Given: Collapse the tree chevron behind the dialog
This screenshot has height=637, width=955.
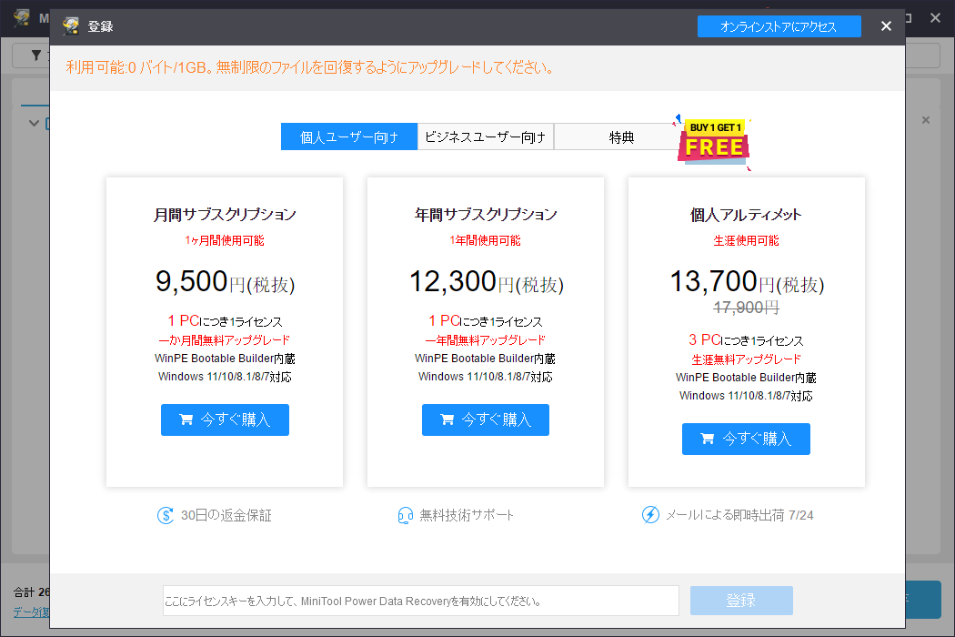Looking at the screenshot, I should click(x=34, y=123).
